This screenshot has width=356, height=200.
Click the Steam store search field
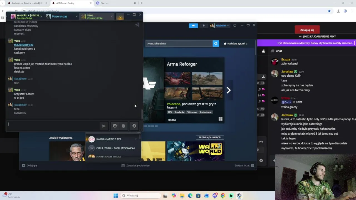[x=179, y=44]
